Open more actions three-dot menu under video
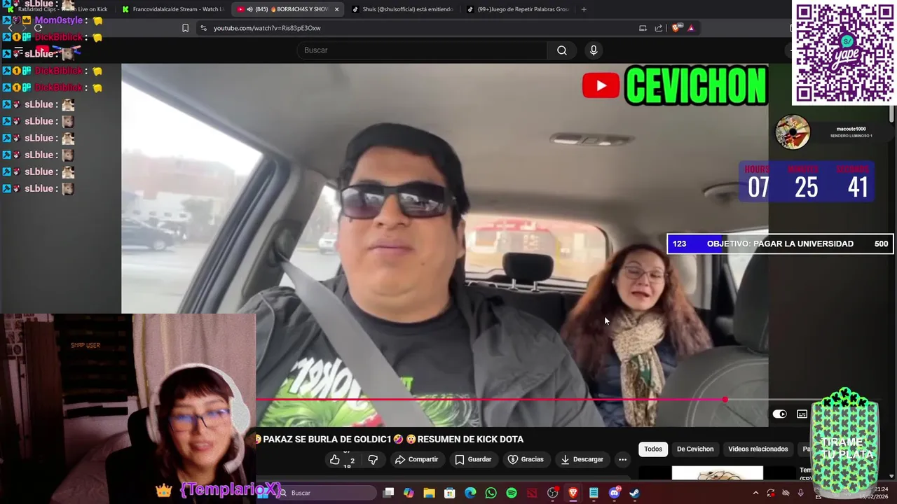Viewport: 897px width, 504px height. [622, 459]
